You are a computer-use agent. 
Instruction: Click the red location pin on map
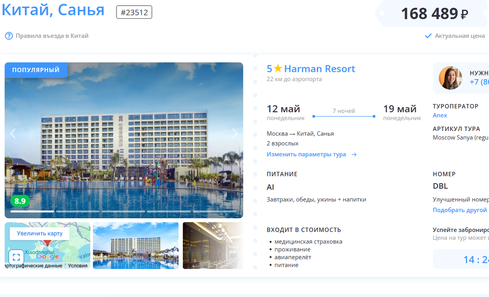[48, 243]
